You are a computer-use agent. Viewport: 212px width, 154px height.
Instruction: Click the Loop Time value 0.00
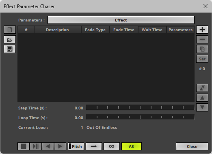79,118
